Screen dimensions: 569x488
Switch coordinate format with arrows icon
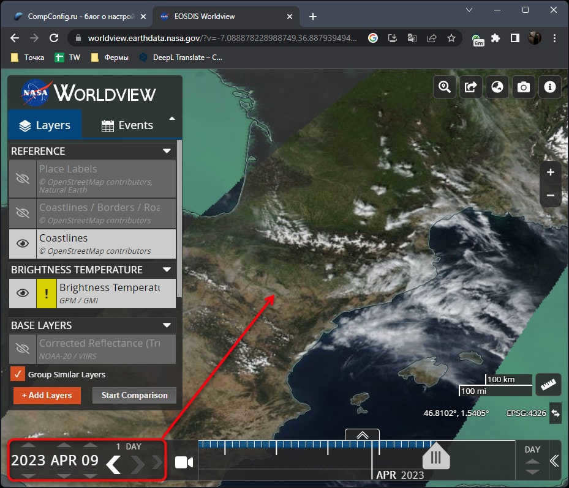coord(556,413)
